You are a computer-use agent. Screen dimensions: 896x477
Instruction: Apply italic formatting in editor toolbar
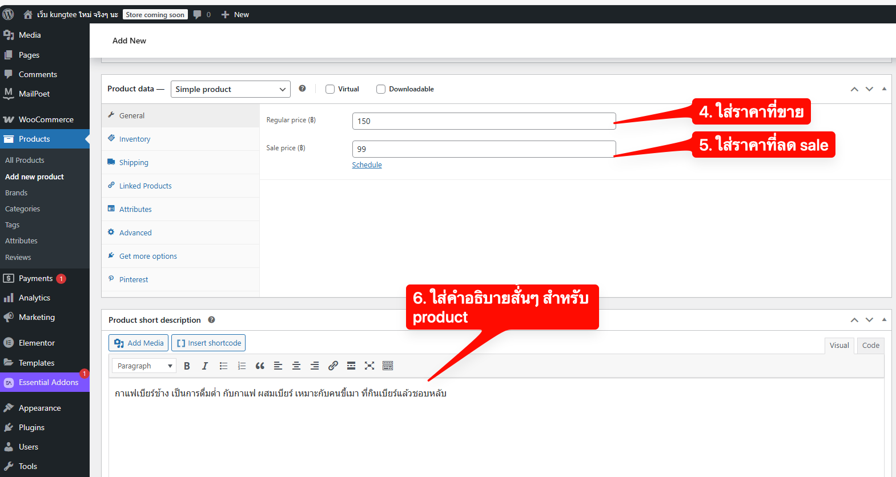205,366
